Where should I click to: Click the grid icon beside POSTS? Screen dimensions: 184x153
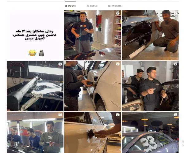pos(66,6)
